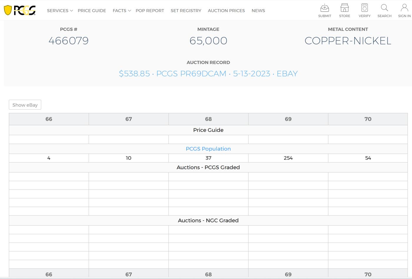
Task: Expand the Facts dropdown menu
Action: click(122, 11)
